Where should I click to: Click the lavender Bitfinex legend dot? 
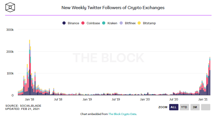click(x=122, y=23)
